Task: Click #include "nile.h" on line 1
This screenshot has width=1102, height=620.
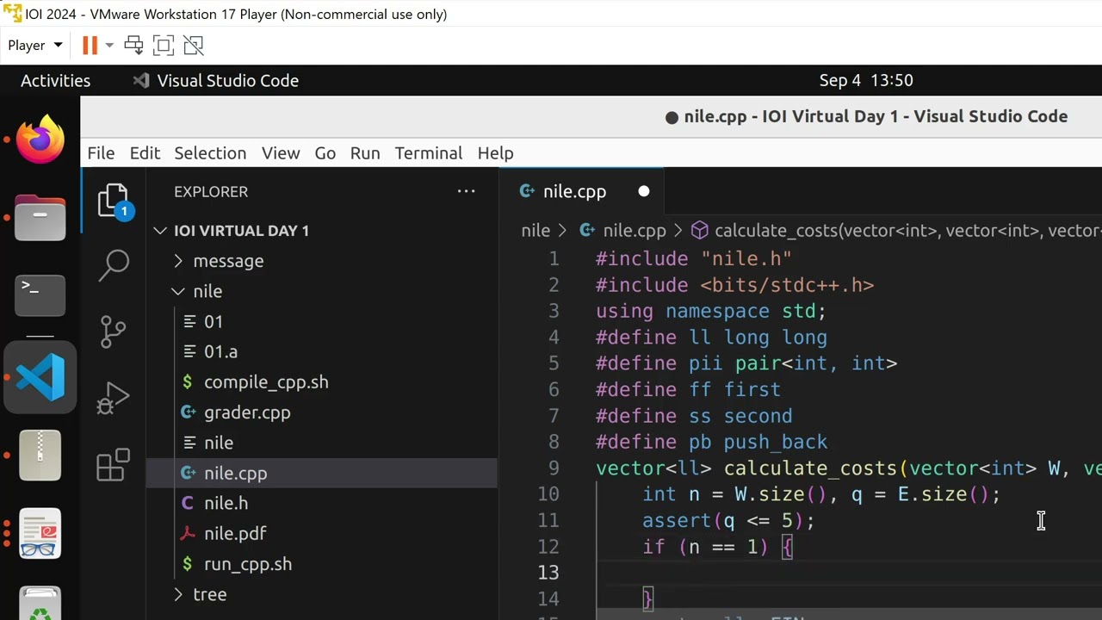Action: (694, 258)
